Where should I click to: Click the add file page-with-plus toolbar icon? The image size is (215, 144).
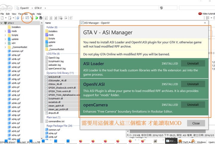(10, 18)
